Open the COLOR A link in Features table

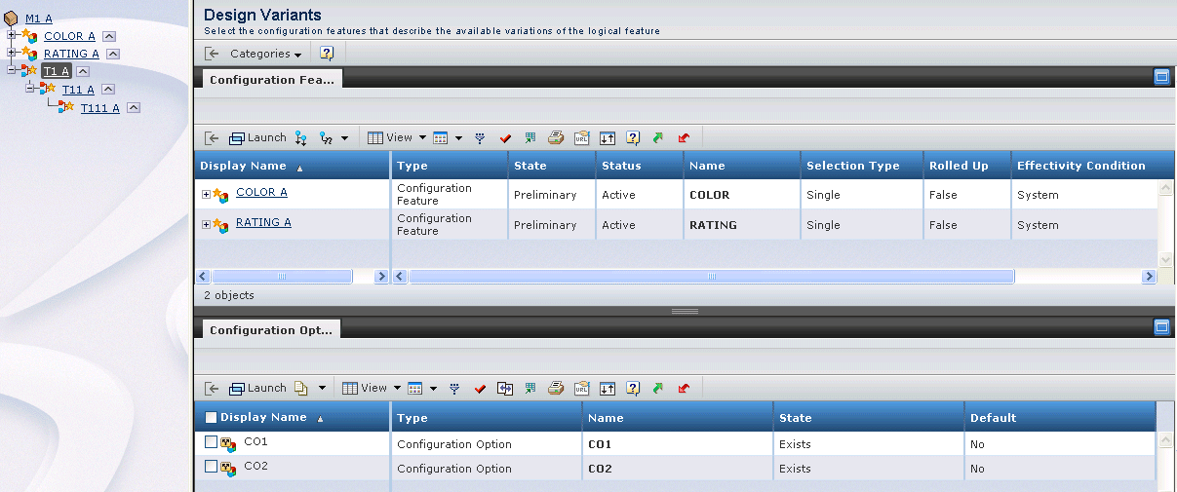pyautogui.click(x=261, y=193)
